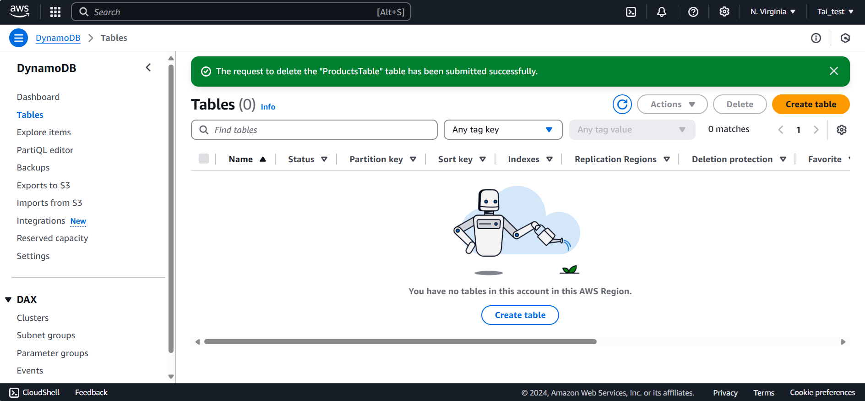The image size is (865, 401).
Task: Go to the previous page of tables
Action: click(x=781, y=130)
